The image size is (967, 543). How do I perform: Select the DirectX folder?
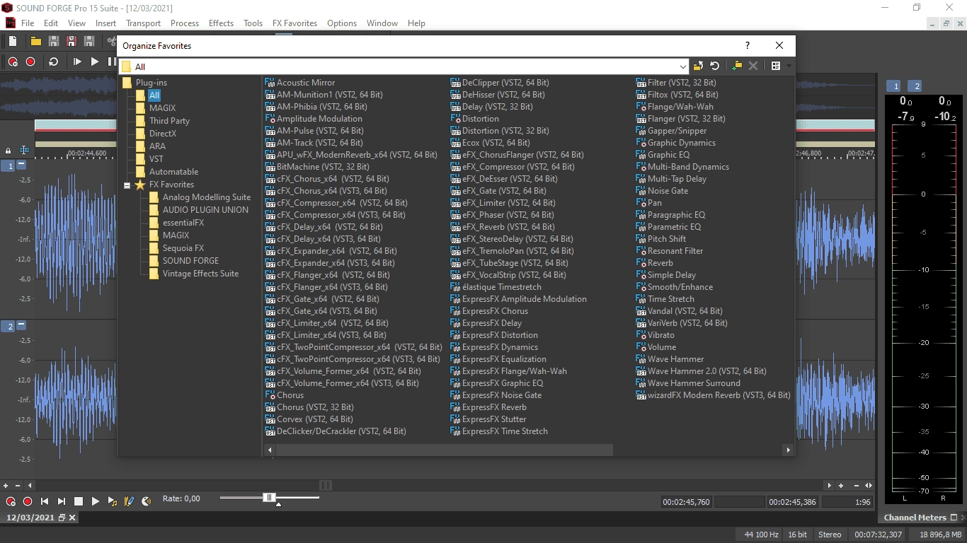click(x=163, y=134)
